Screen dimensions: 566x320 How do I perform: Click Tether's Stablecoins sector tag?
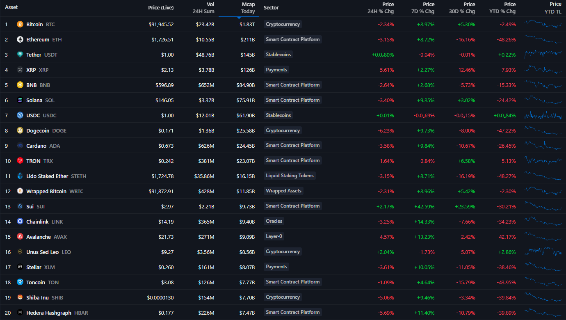[278, 55]
